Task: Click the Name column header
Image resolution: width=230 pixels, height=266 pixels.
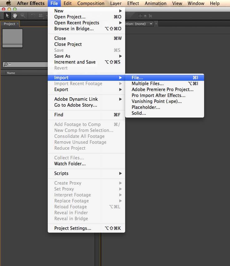Action: point(11,73)
